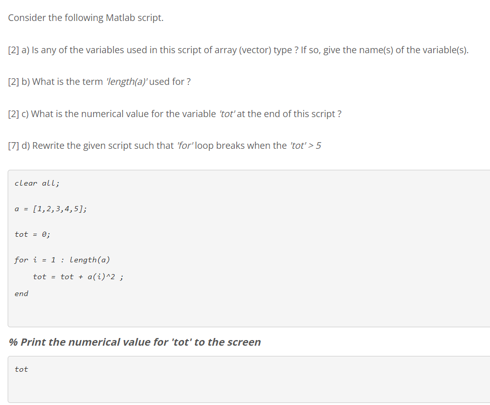
Task: Click inside the second code cell containing 'tot'
Action: click(249, 379)
